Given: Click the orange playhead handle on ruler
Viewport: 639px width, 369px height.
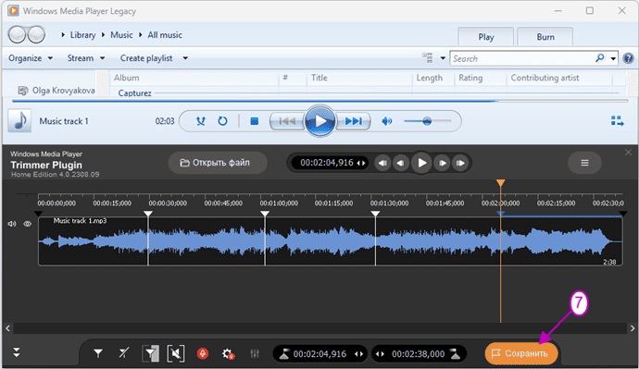Looking at the screenshot, I should point(501,183).
